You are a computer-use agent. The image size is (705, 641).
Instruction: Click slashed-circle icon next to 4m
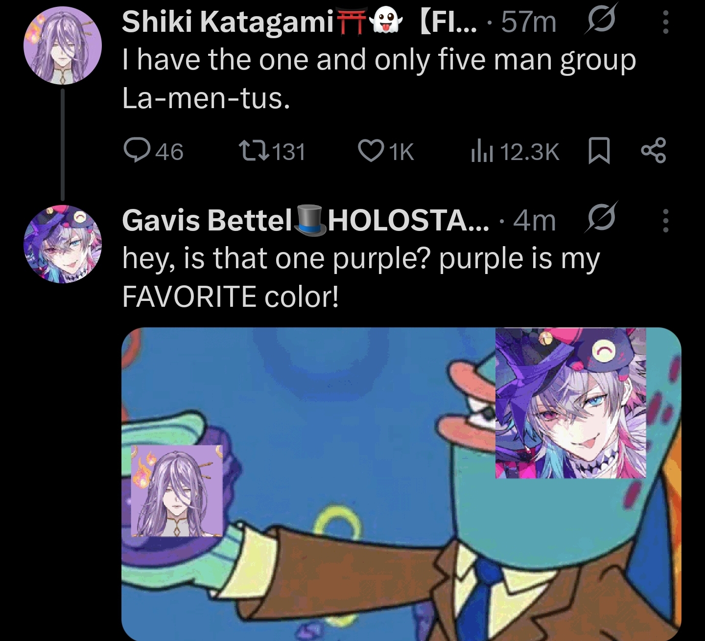600,219
